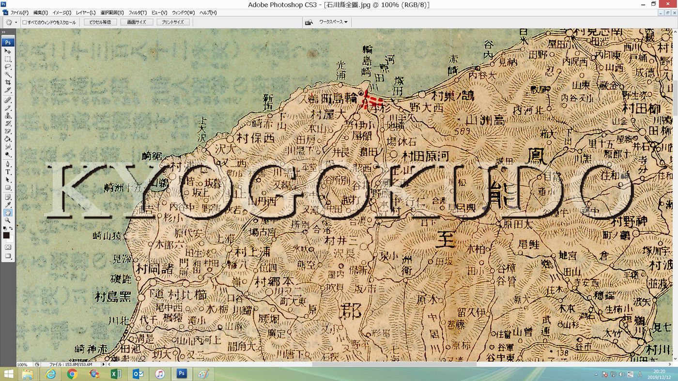Click the taskbar clock showing 20:20
This screenshot has height=381, width=678.
(x=659, y=371)
